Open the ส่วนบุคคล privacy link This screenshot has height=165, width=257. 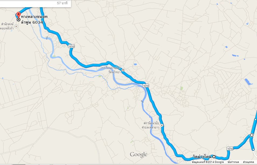click(248, 162)
